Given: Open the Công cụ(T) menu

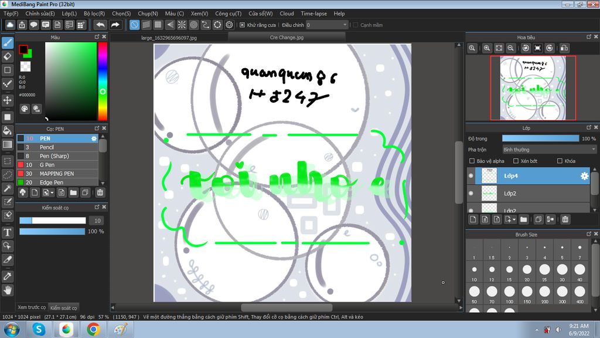Looking at the screenshot, I should point(228,13).
